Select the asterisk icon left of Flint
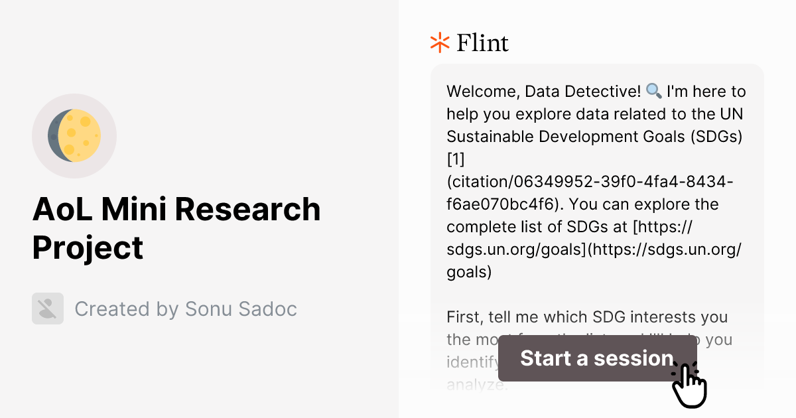The image size is (796, 418). coord(438,42)
